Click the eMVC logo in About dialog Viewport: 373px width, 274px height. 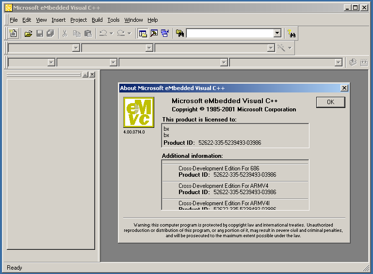click(139, 112)
